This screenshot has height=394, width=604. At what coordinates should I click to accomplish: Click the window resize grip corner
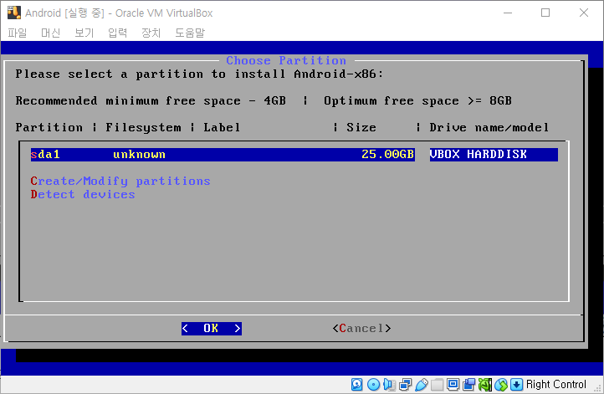point(597,388)
